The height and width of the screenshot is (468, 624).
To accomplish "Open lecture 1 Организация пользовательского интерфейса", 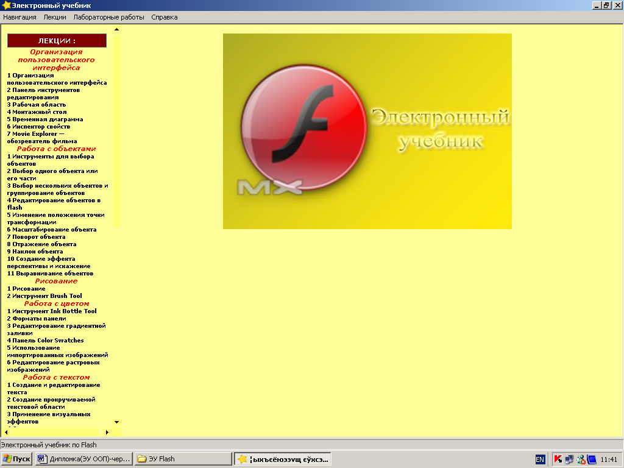I will coord(57,79).
